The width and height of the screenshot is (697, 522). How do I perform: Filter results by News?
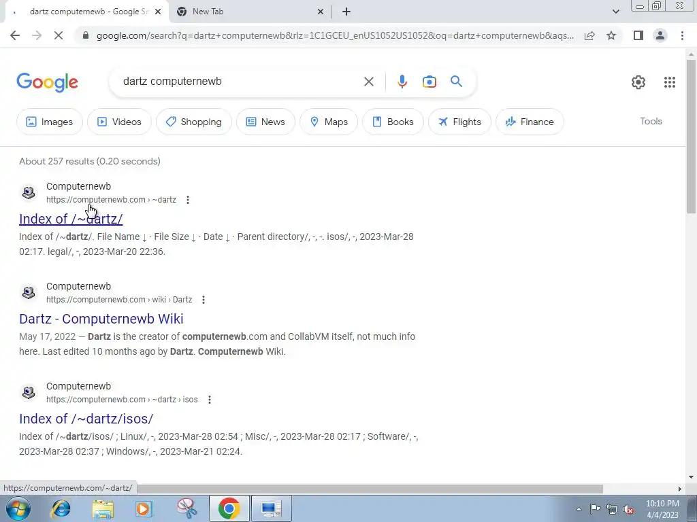coord(265,122)
